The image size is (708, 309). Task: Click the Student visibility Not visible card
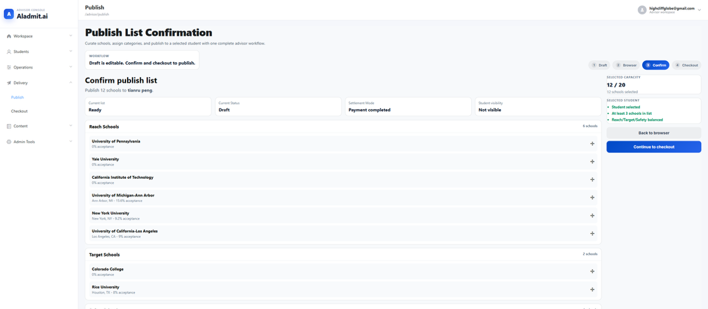[538, 107]
